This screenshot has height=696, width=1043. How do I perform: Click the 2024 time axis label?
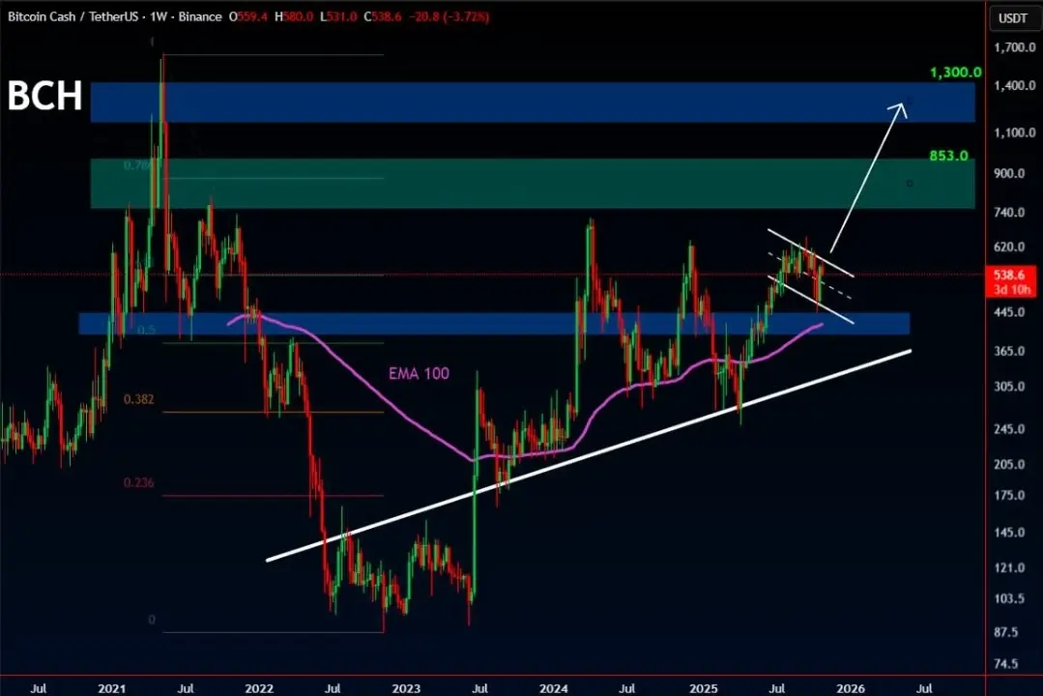[x=554, y=688]
